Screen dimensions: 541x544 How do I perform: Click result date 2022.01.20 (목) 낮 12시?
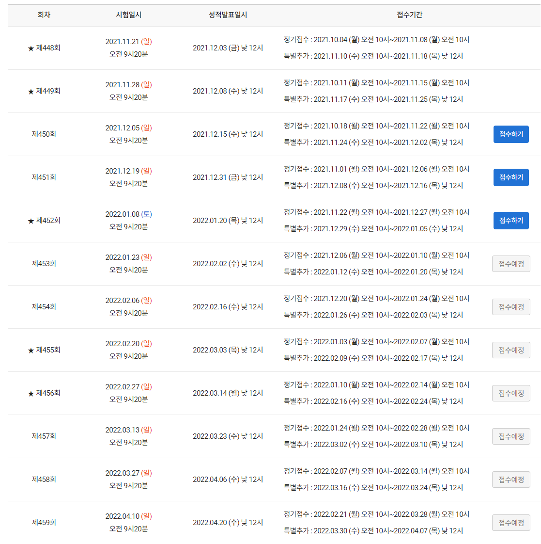228,221
